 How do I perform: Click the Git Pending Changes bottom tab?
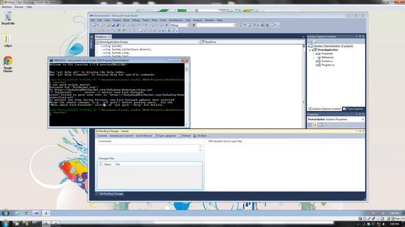pos(109,194)
